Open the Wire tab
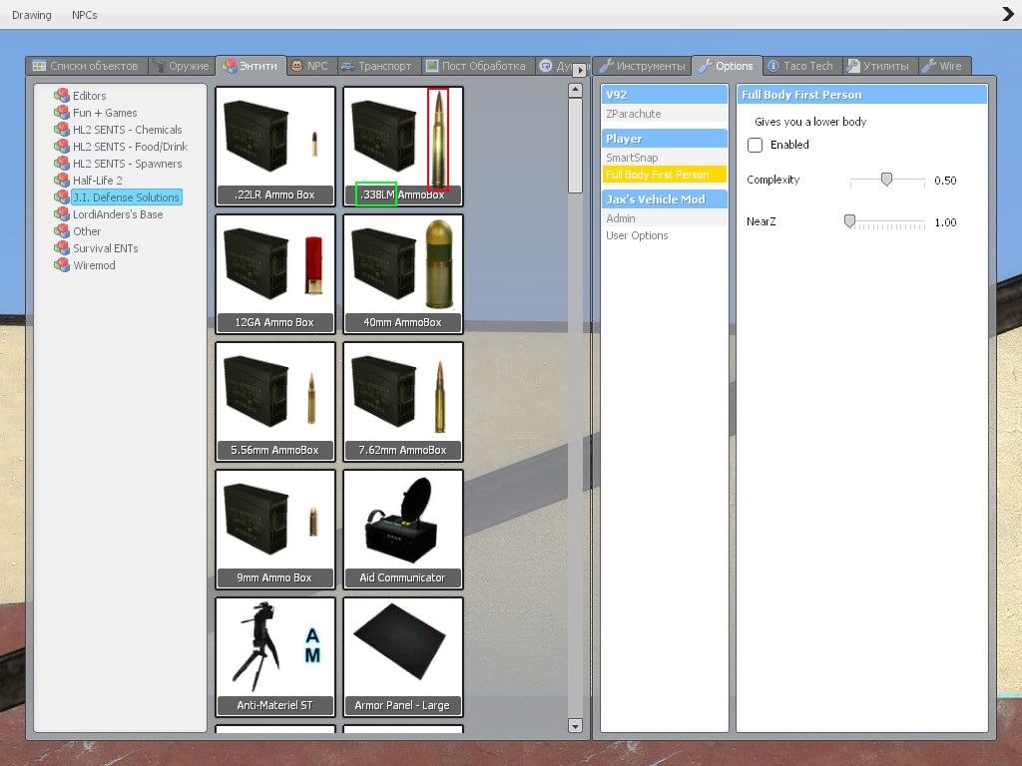Image resolution: width=1022 pixels, height=766 pixels. [943, 66]
